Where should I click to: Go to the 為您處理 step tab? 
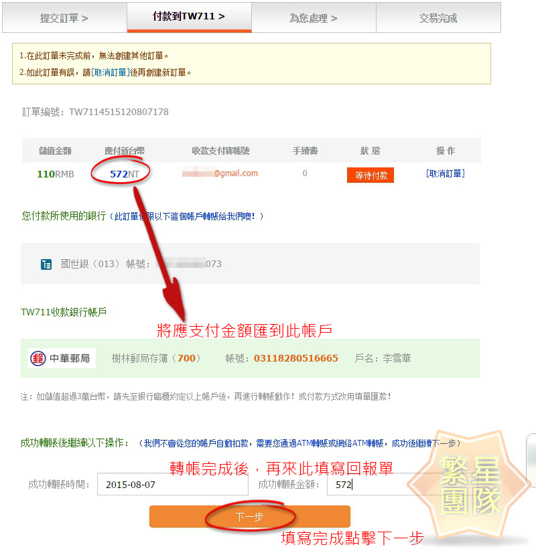[x=313, y=18]
